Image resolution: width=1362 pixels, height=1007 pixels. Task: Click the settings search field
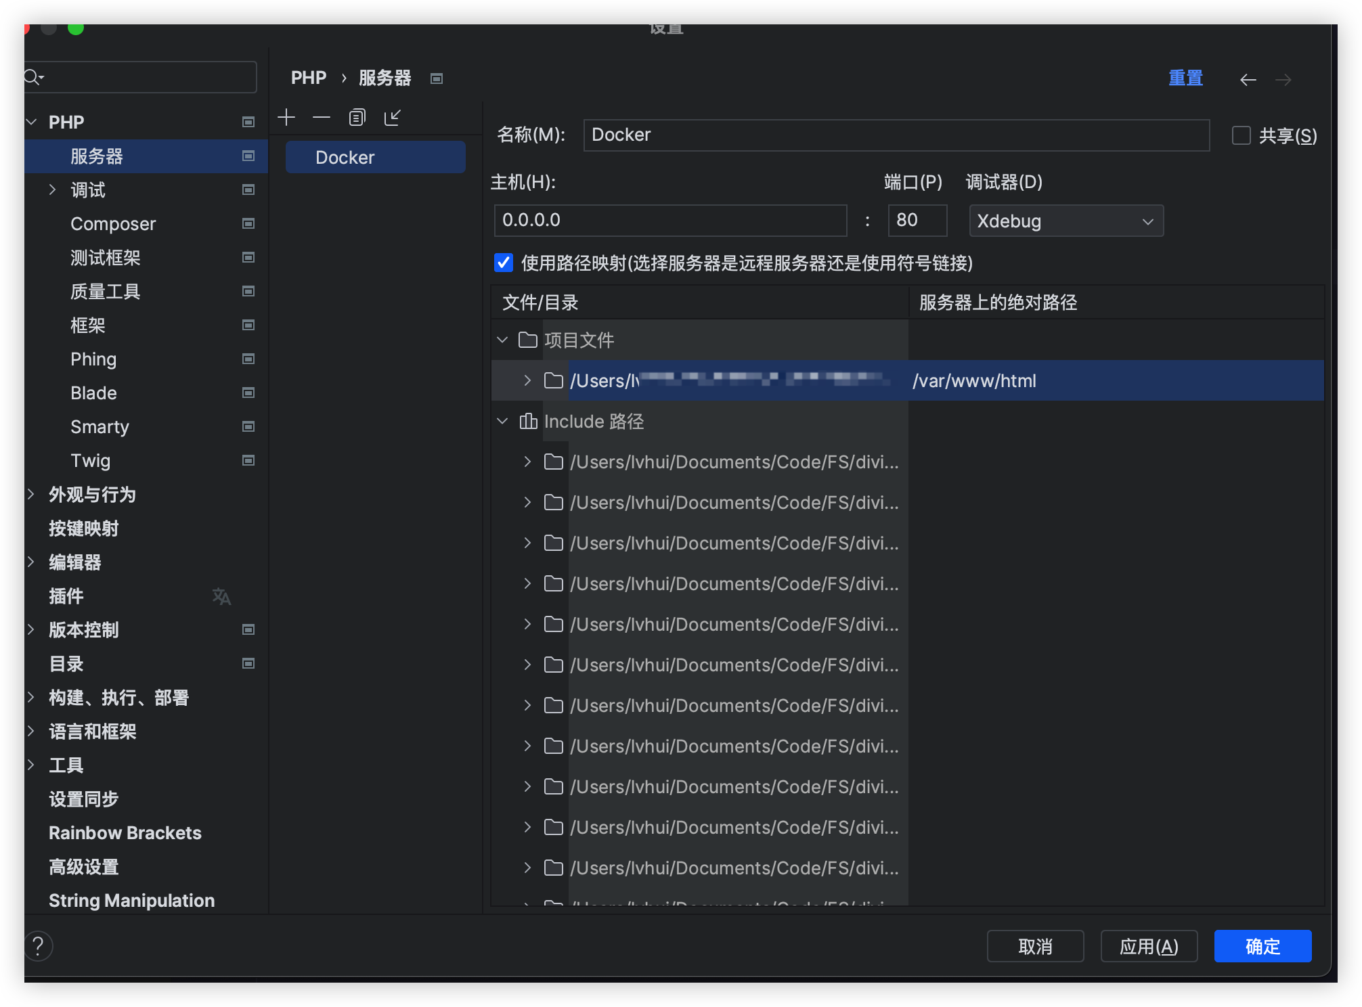[x=141, y=77]
